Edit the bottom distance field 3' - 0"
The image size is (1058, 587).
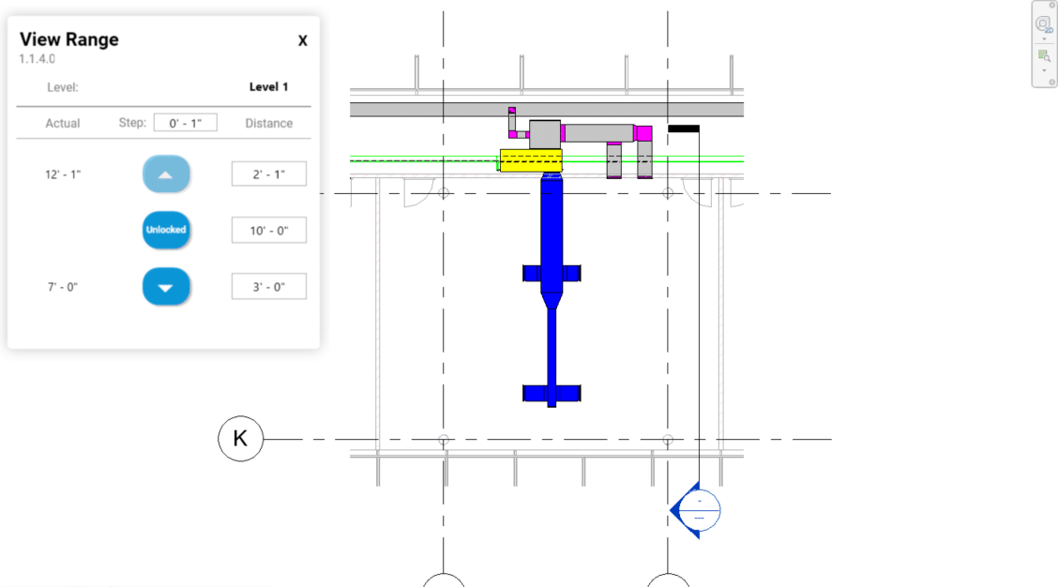tap(268, 287)
